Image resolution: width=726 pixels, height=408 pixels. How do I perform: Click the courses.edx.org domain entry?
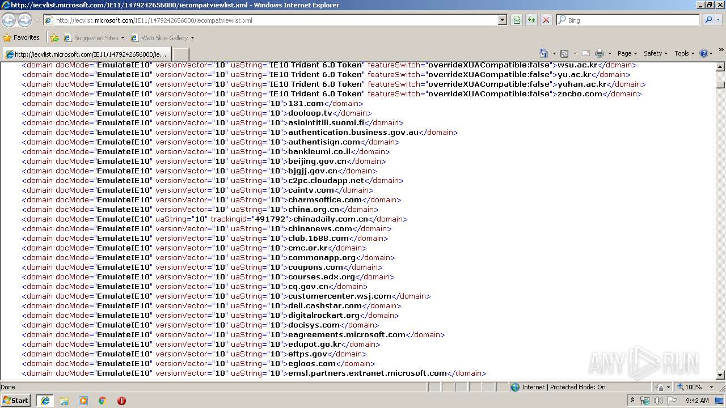[322, 277]
